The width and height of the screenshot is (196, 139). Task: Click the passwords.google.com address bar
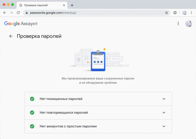[96, 13]
